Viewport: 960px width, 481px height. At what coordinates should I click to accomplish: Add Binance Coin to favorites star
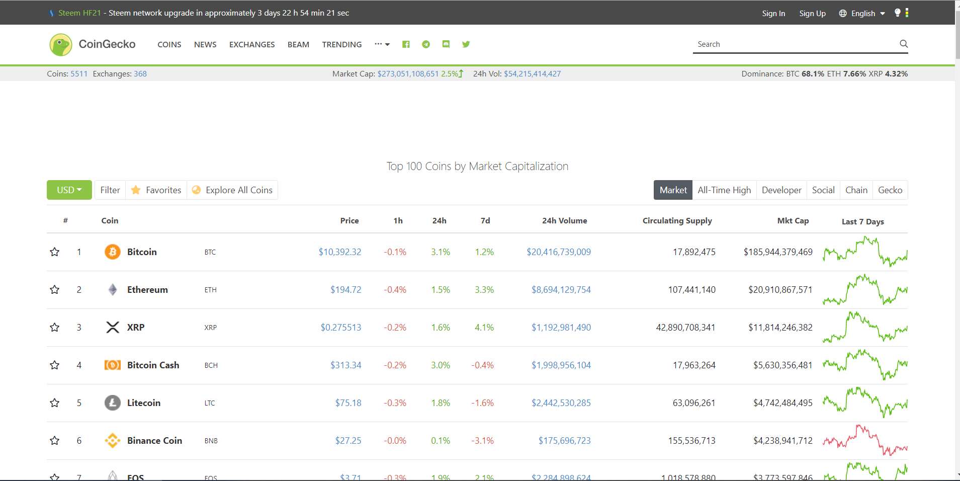tap(55, 440)
